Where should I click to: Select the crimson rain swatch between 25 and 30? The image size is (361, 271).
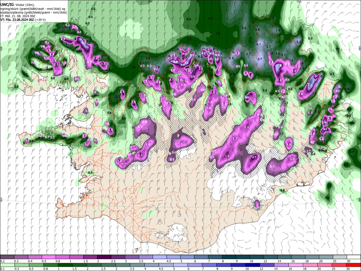tap(339, 265)
